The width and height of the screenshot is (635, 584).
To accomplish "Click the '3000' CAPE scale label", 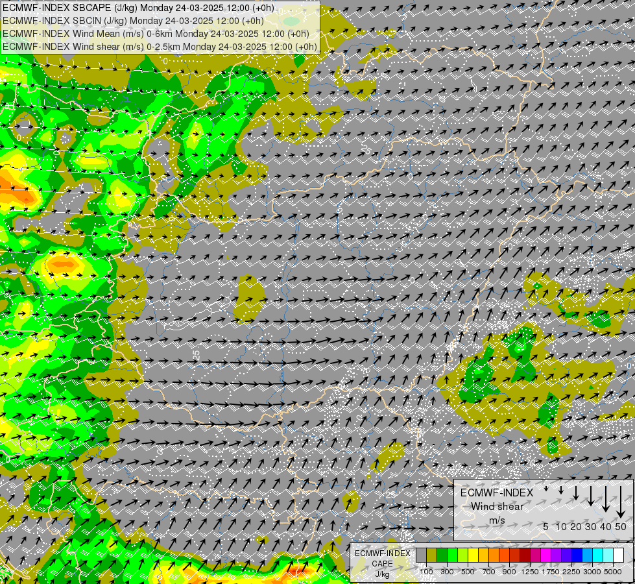I will [x=592, y=572].
